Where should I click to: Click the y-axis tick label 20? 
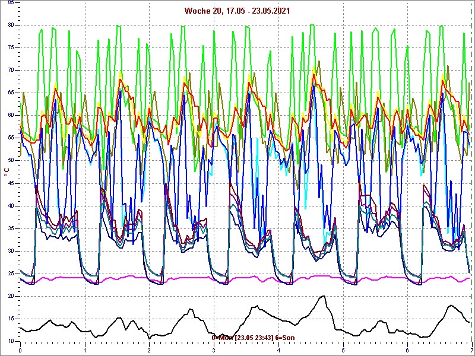[11, 296]
